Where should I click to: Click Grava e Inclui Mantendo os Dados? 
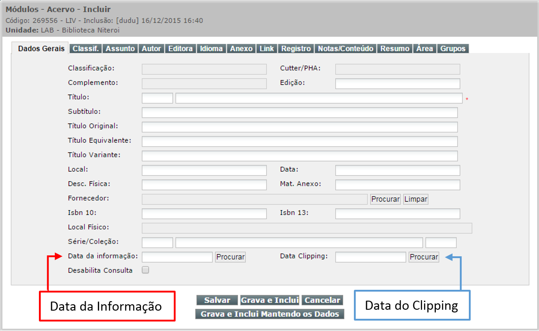pyautogui.click(x=270, y=314)
